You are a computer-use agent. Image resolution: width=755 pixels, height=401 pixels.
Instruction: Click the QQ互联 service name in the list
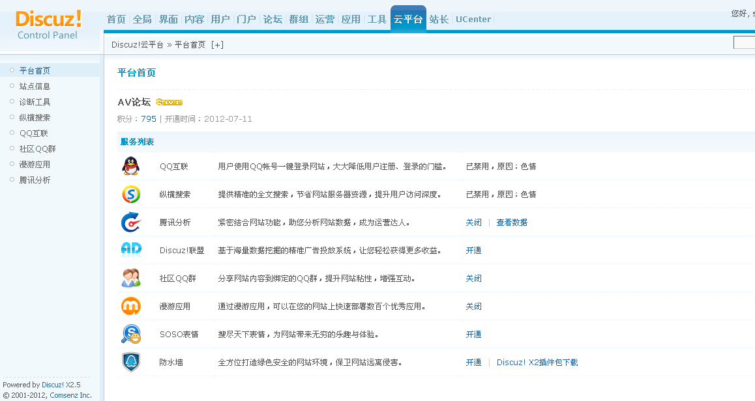click(x=174, y=167)
